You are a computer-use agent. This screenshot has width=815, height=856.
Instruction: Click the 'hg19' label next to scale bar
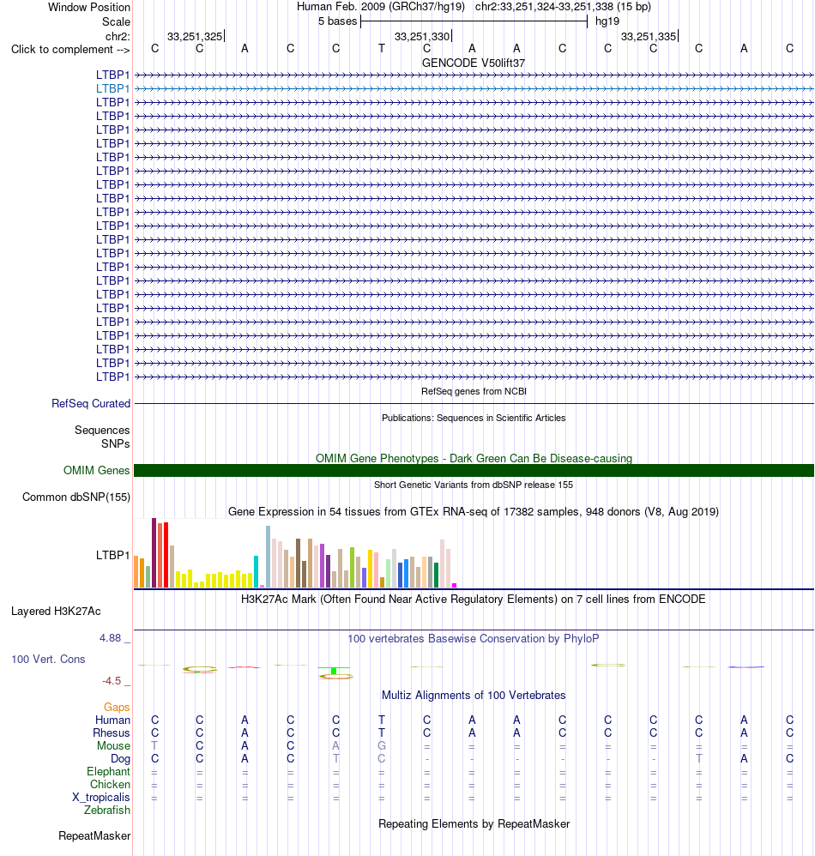click(x=607, y=21)
